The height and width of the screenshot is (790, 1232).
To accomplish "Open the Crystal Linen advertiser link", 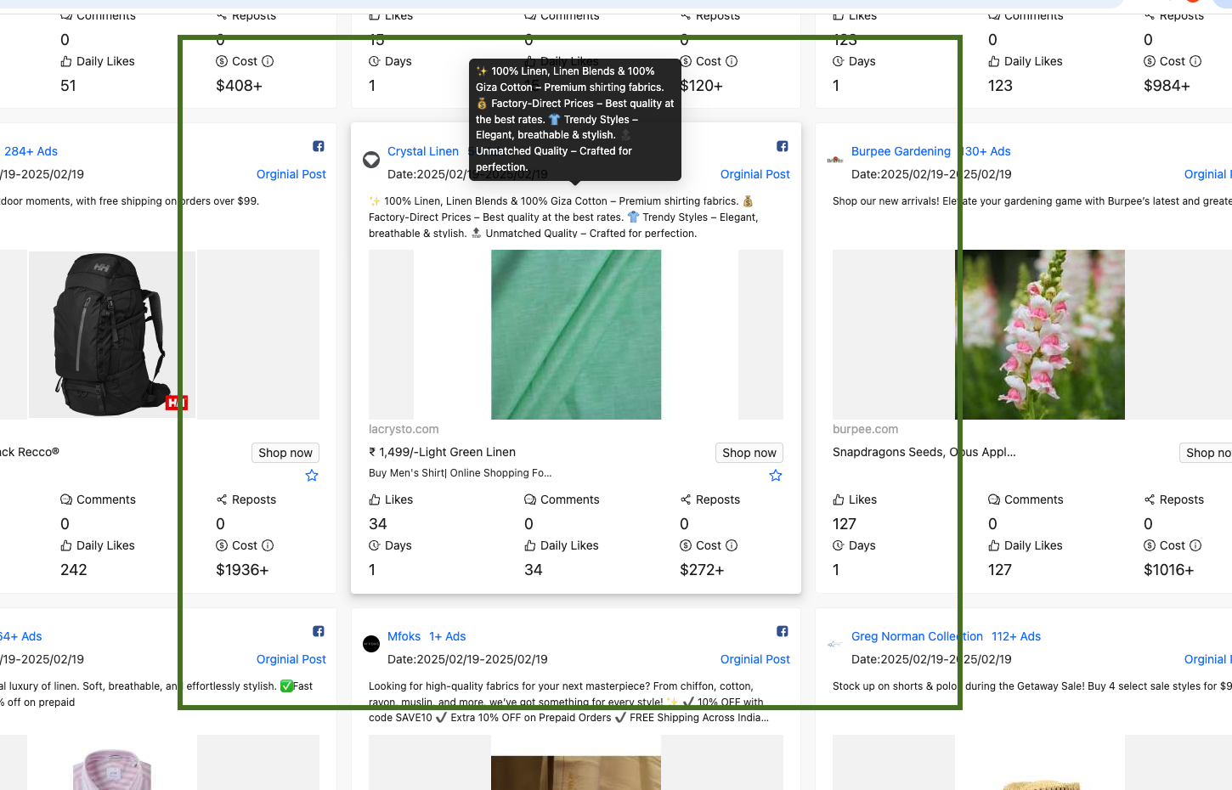I will (422, 151).
